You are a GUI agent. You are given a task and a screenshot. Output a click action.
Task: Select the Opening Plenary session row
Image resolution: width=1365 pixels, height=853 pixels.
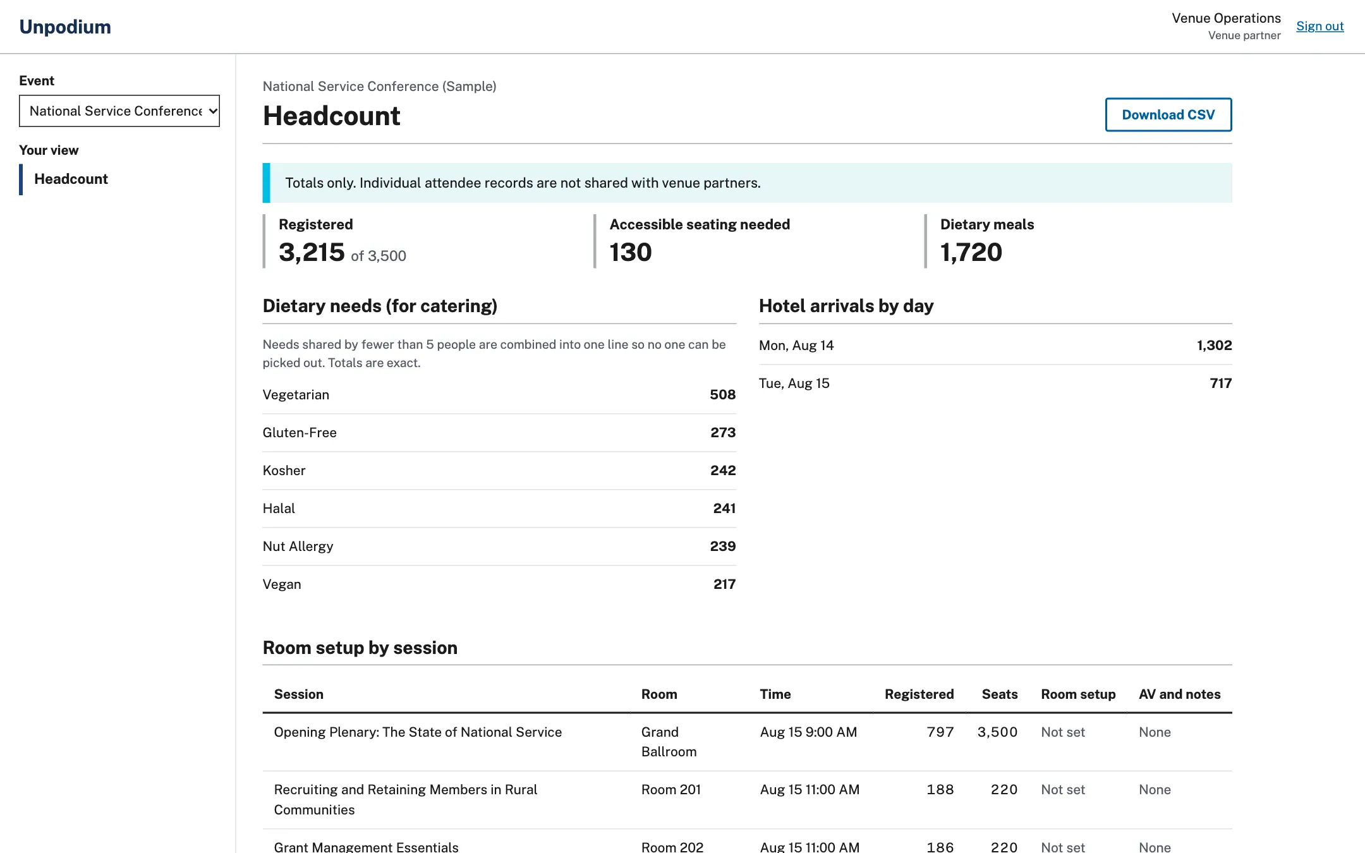pyautogui.click(x=747, y=742)
